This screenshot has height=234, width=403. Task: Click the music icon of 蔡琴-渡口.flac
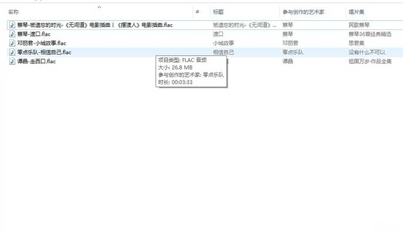tap(12, 34)
